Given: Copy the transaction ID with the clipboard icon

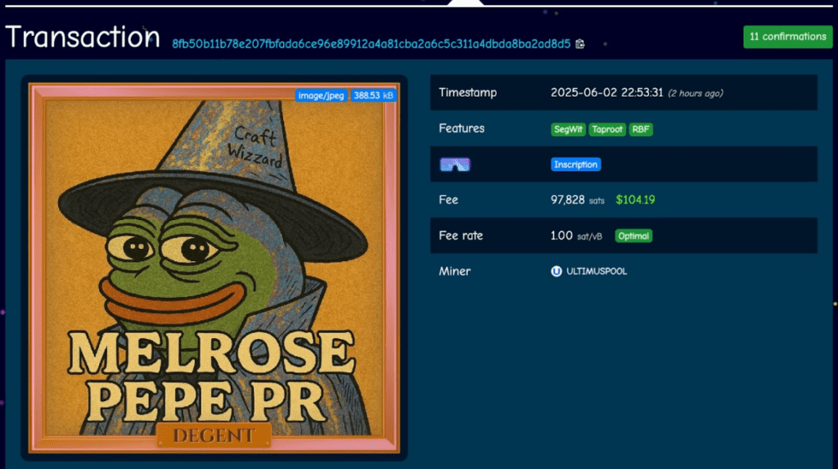Looking at the screenshot, I should pos(580,44).
